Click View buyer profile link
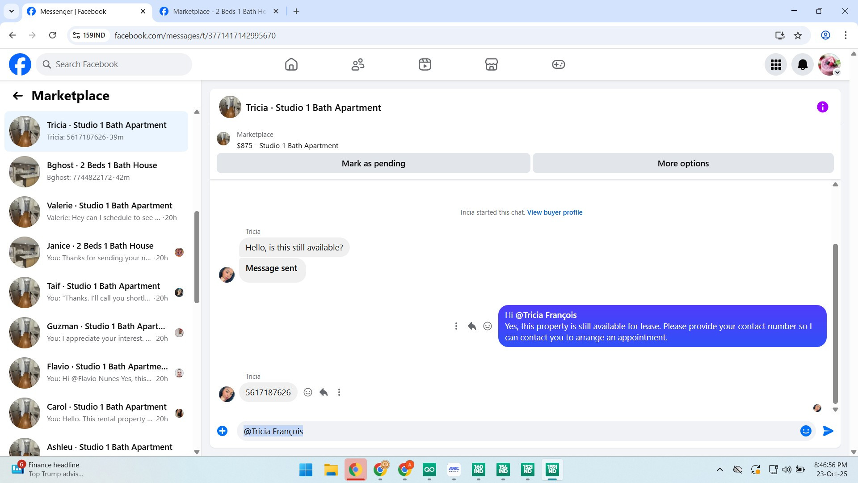 click(555, 212)
